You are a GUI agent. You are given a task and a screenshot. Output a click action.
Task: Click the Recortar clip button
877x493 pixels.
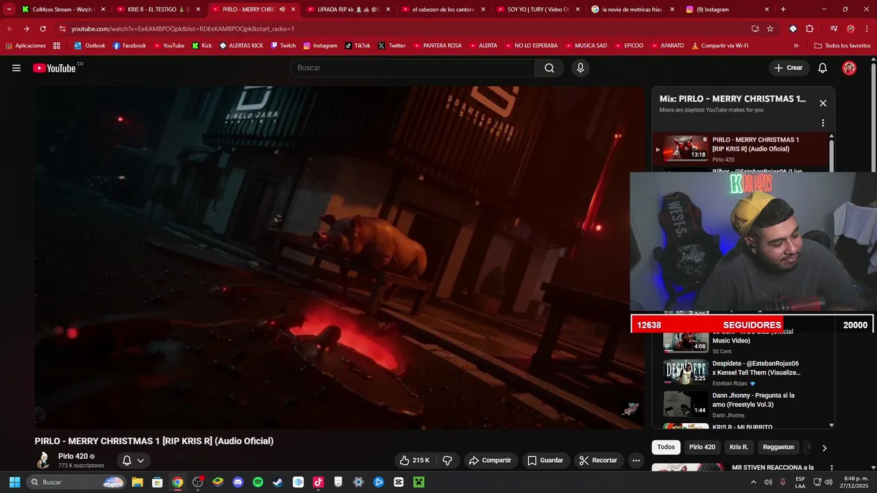coord(599,460)
